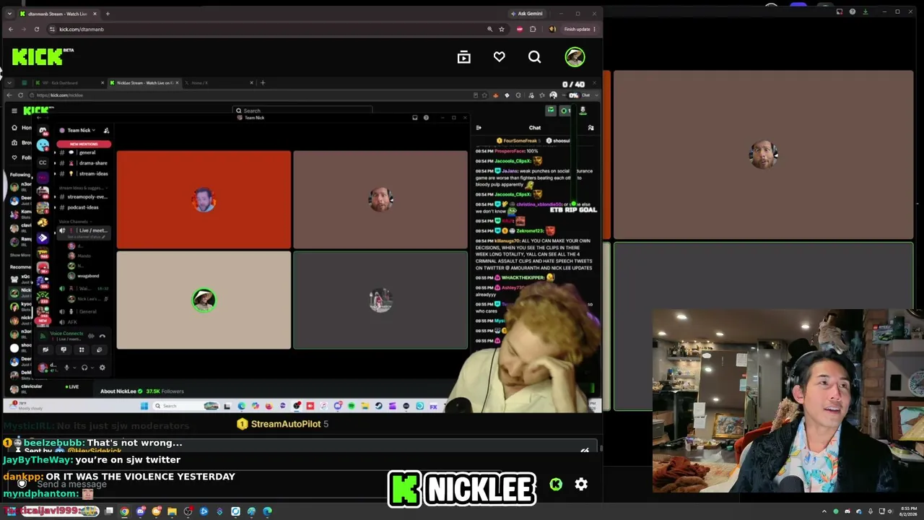
Task: Open the help icon in the call window
Action: 853,12
